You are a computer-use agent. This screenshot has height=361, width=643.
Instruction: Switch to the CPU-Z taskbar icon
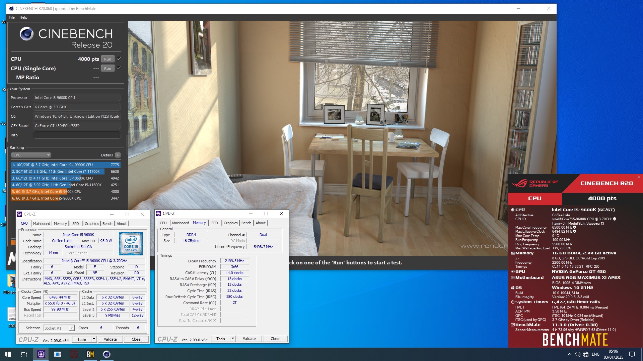point(41,354)
